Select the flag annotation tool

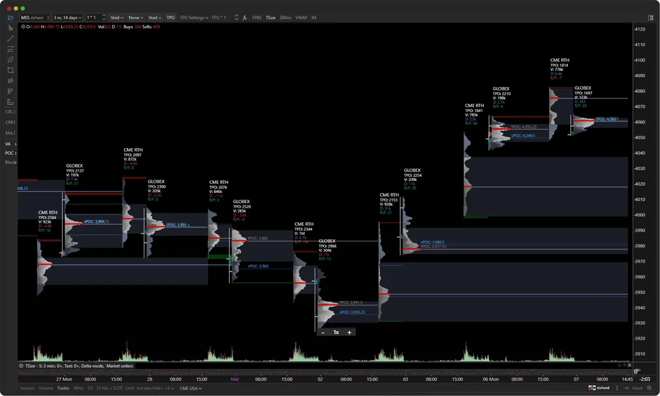coord(10,91)
